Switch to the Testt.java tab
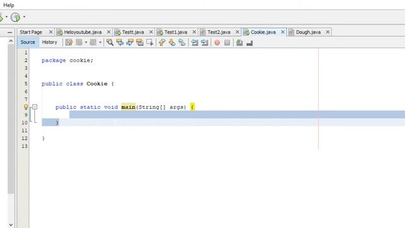 133,32
